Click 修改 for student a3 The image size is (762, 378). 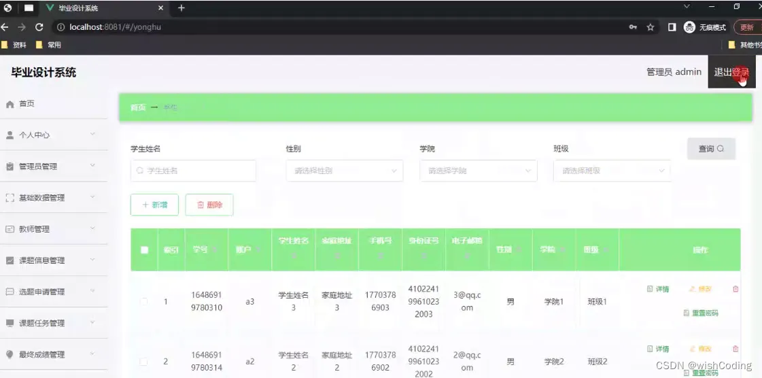click(700, 289)
